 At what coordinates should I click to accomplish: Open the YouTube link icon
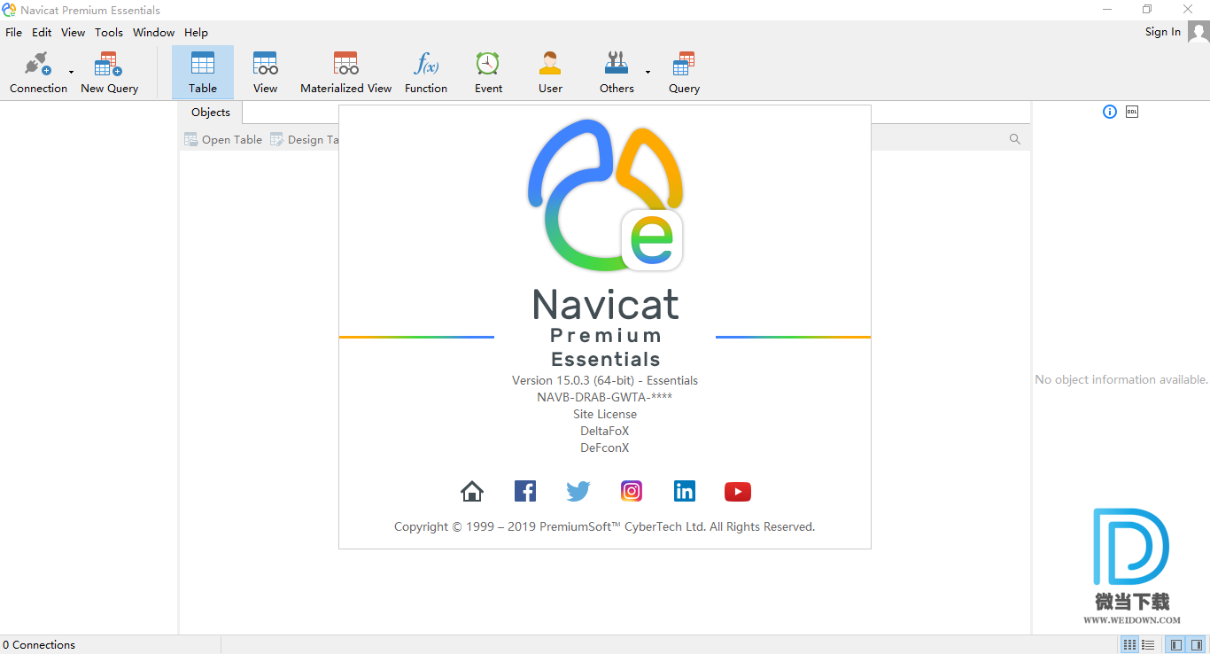tap(738, 491)
